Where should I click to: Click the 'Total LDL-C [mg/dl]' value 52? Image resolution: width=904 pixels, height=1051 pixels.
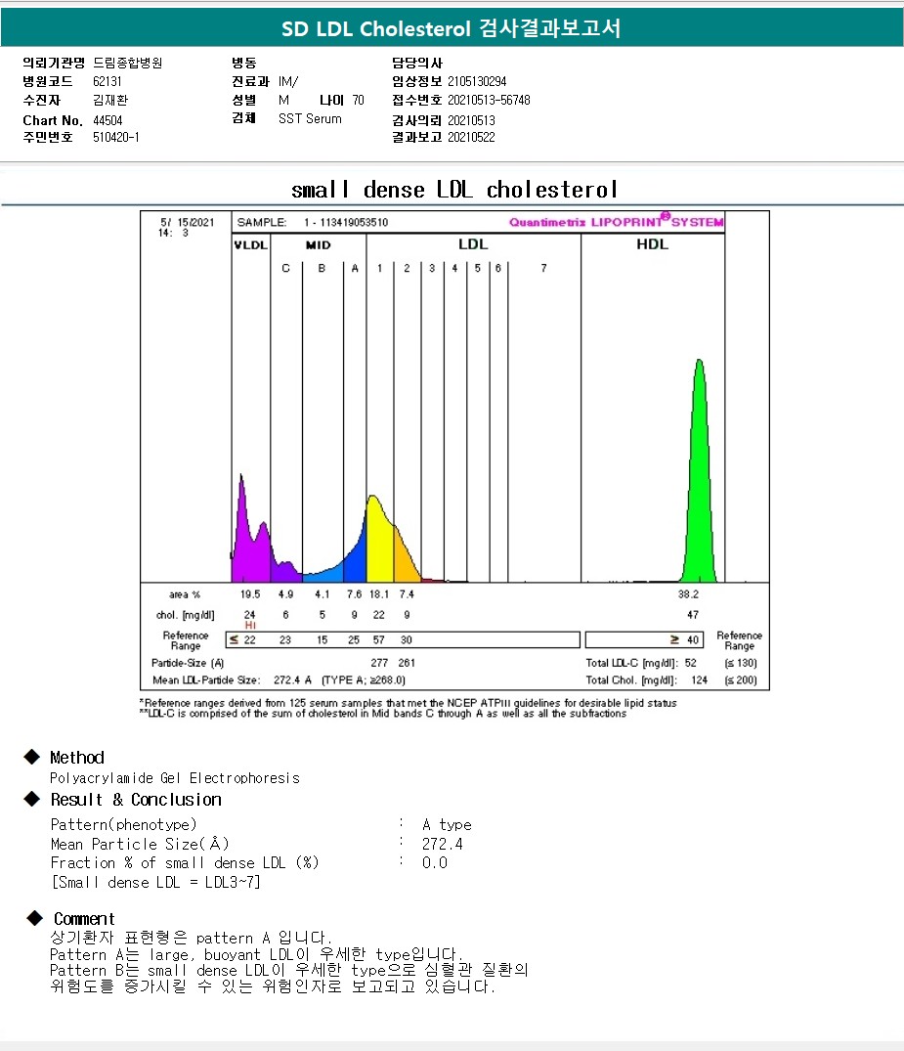(x=690, y=663)
